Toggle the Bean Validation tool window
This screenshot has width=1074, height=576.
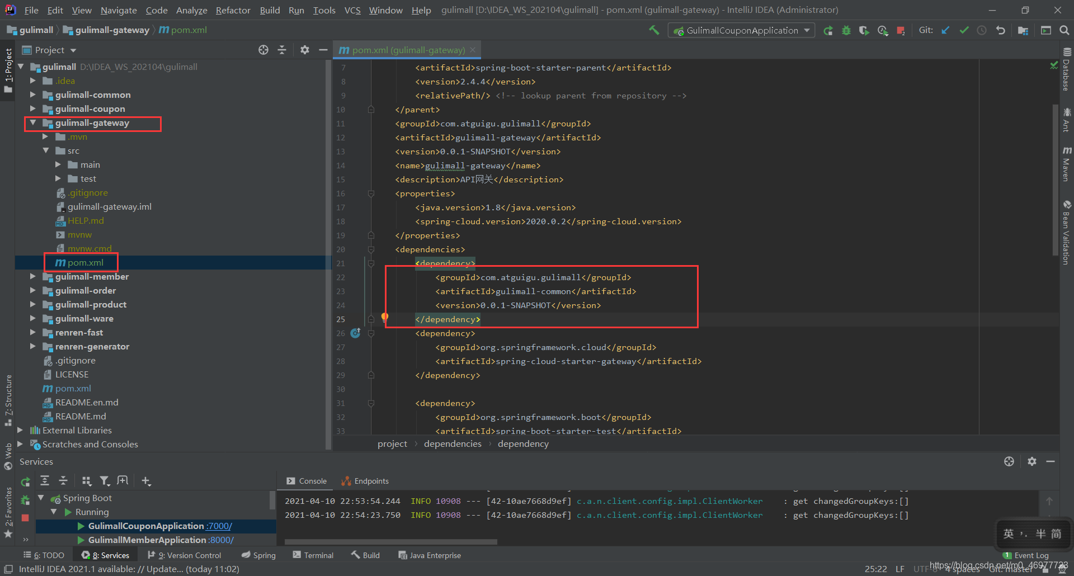[x=1067, y=232]
